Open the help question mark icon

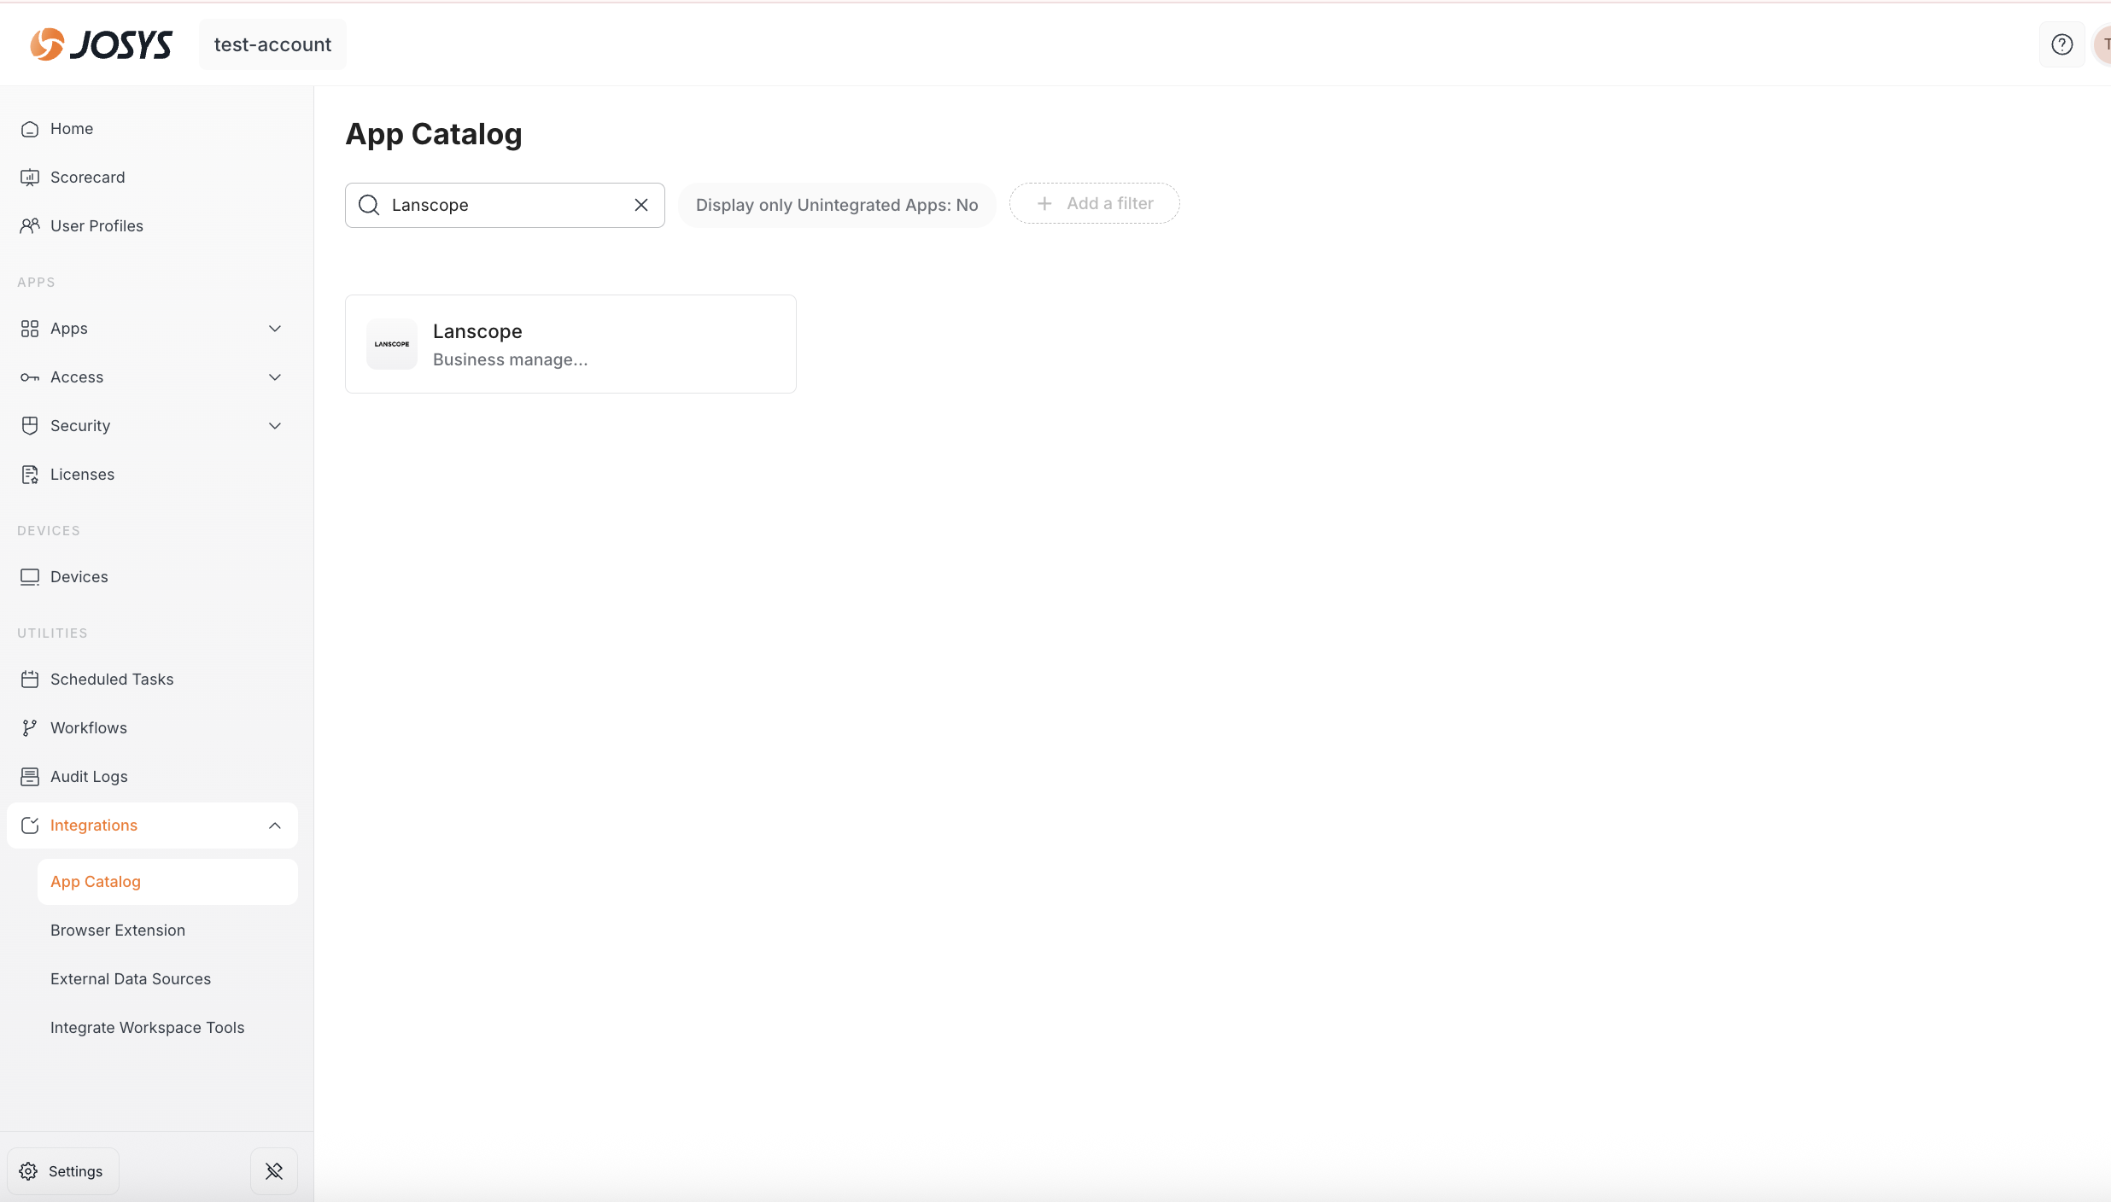click(2061, 44)
